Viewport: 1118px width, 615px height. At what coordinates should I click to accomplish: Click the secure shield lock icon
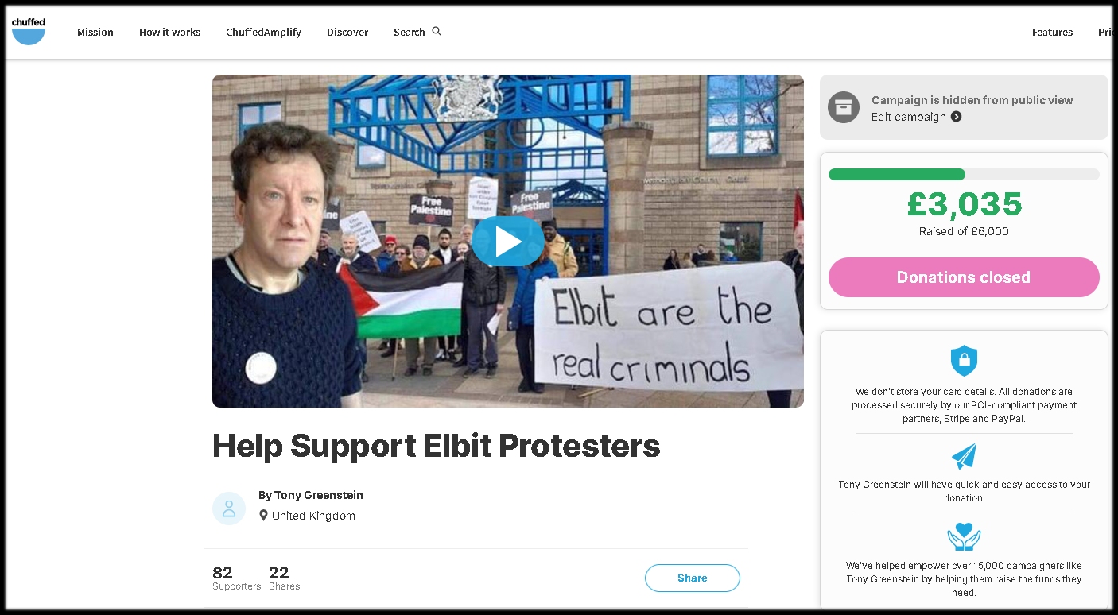tap(964, 361)
